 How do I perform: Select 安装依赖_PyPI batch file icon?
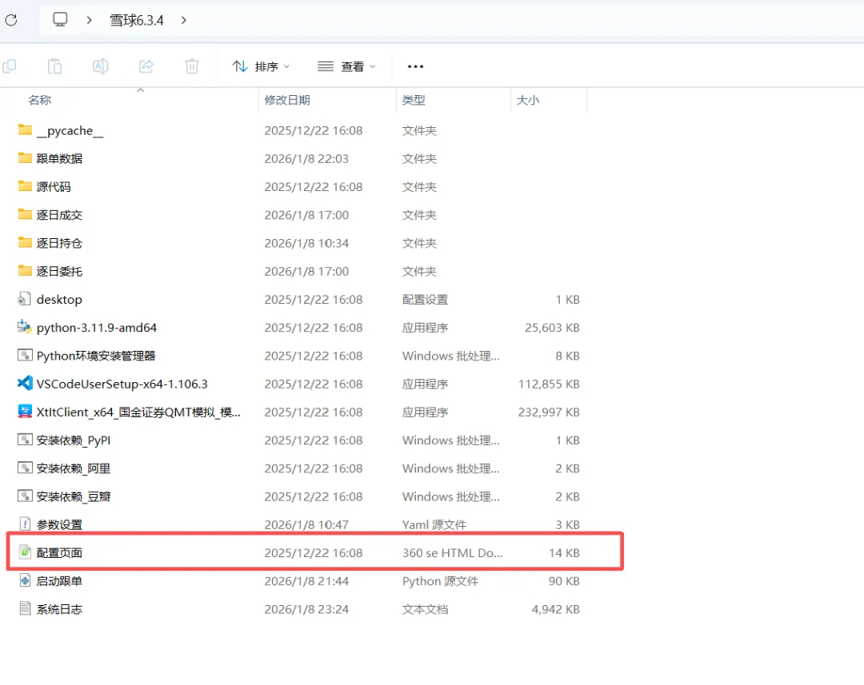25,440
